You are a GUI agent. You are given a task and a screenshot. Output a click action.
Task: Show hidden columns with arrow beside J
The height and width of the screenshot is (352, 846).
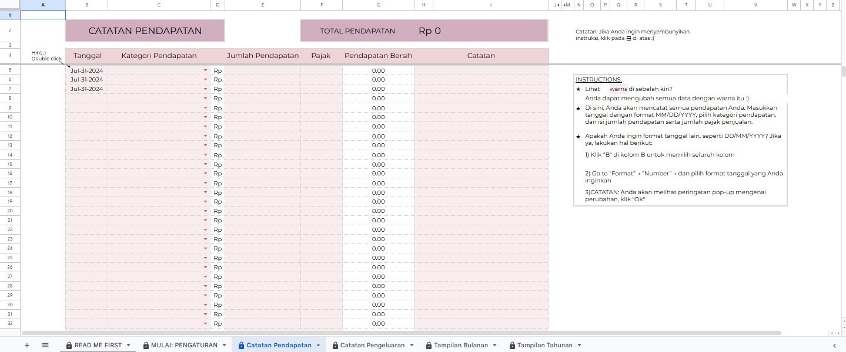tap(557, 5)
